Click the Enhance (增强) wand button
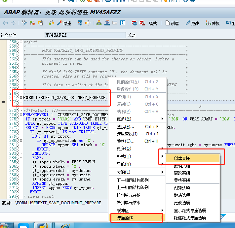Image resolution: width=235 pixels, height=228 pixels. click(x=64, y=23)
